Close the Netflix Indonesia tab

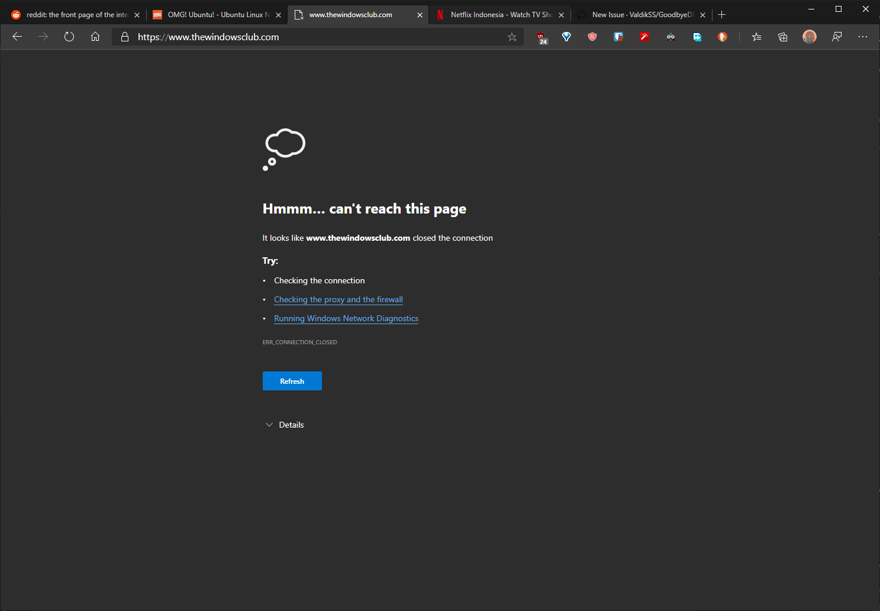(561, 15)
